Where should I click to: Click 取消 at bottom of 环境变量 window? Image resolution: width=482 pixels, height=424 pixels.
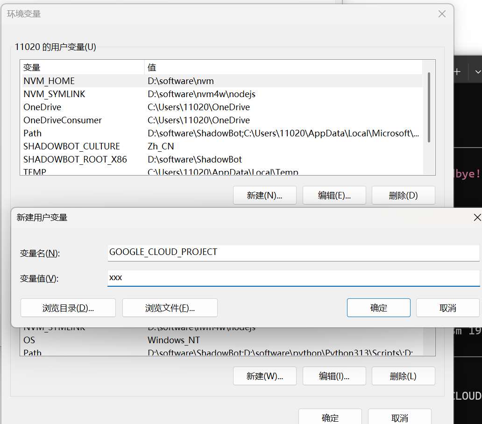click(x=400, y=417)
